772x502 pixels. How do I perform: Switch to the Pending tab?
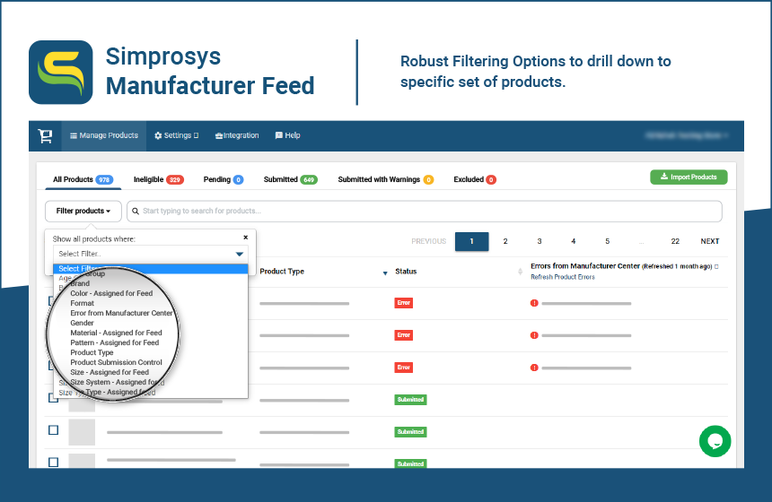(223, 179)
